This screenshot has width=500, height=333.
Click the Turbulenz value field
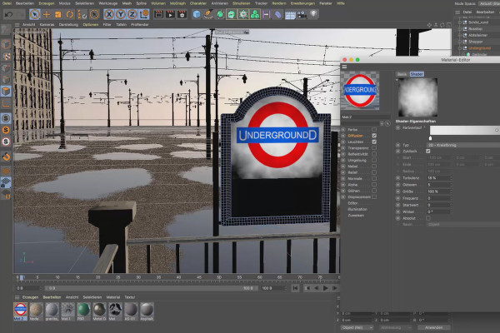point(439,178)
